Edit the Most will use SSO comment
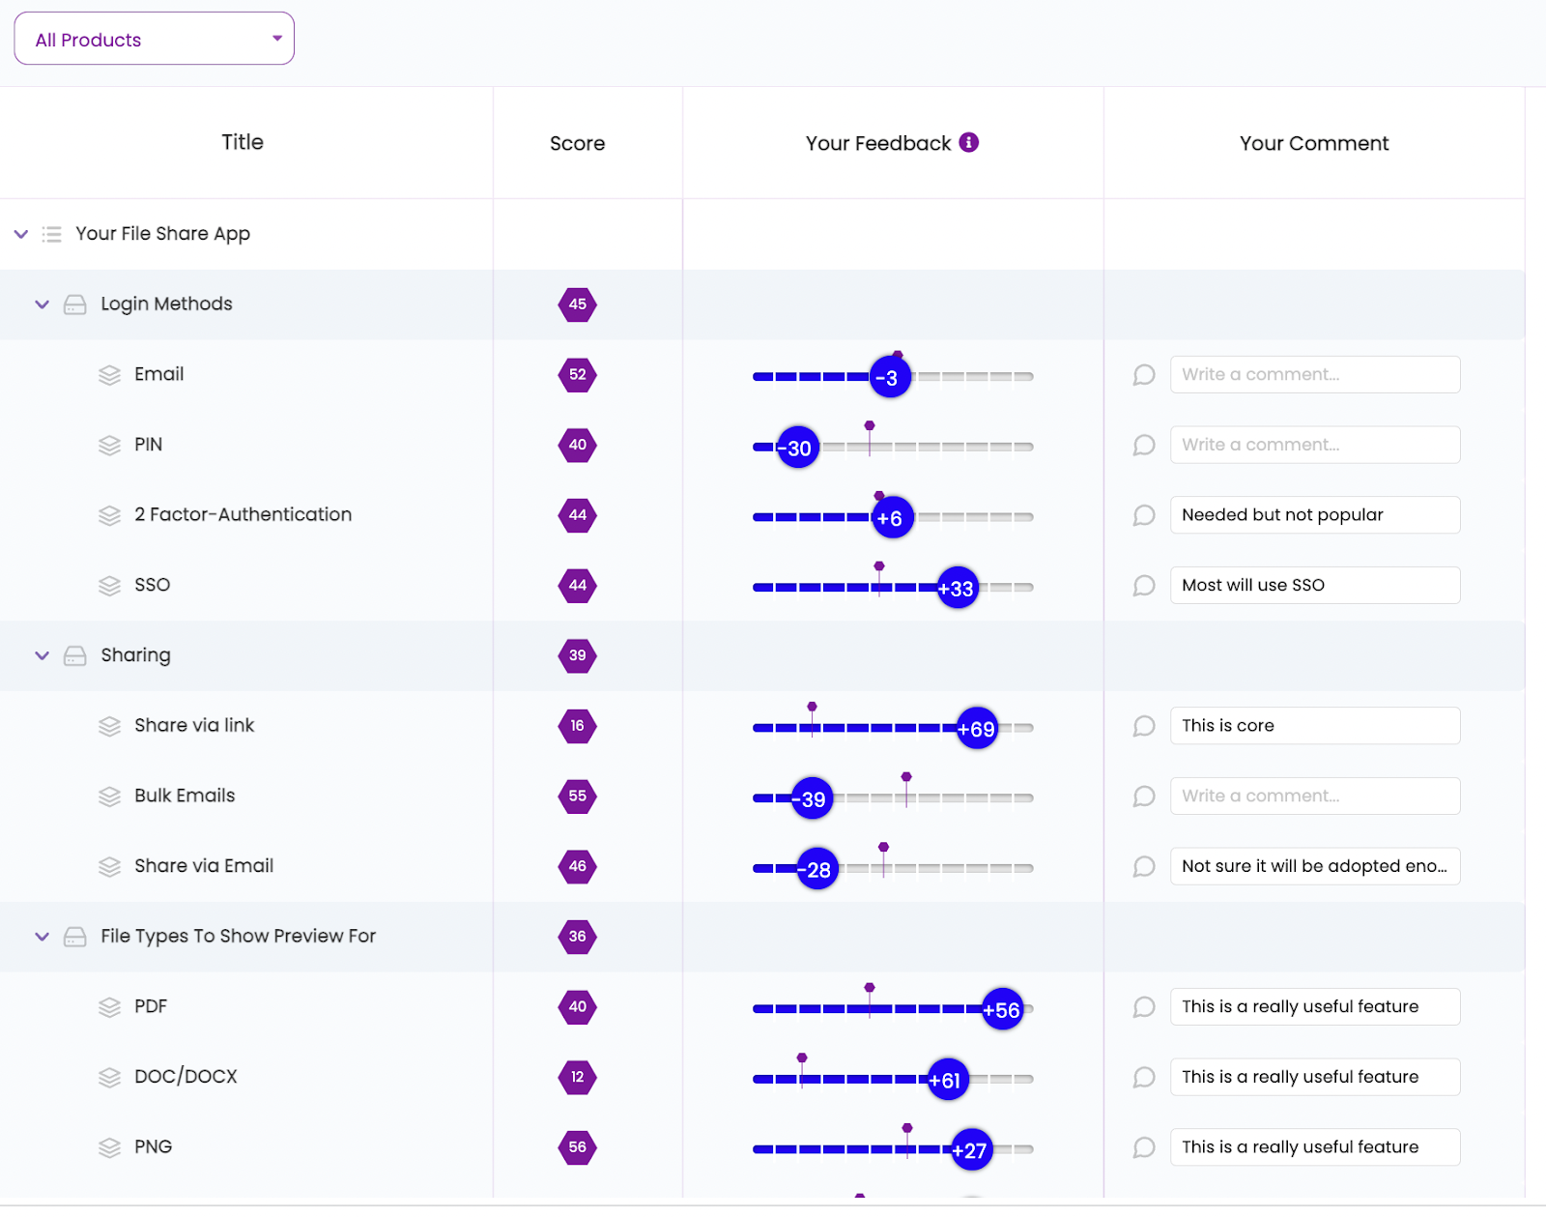Screen dimensions: 1546x1217 (x=1314, y=585)
